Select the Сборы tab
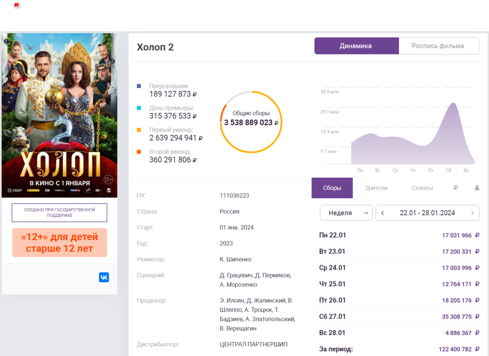Viewport: 489px width, 356px height. pyautogui.click(x=332, y=188)
